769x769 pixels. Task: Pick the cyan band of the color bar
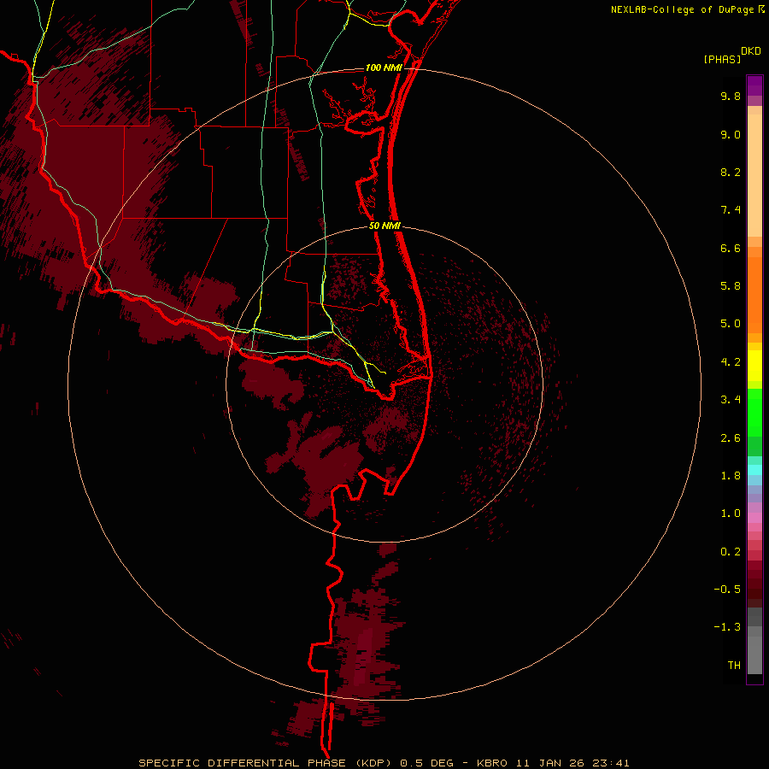tap(754, 470)
